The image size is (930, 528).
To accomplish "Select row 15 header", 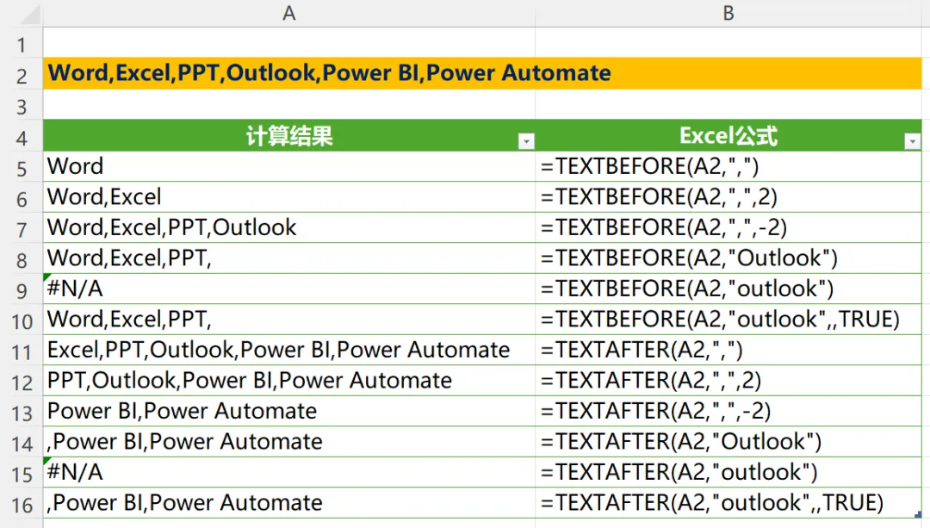I will [22, 475].
